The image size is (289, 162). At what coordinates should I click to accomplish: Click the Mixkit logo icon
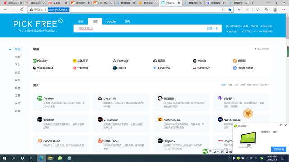tap(195, 61)
